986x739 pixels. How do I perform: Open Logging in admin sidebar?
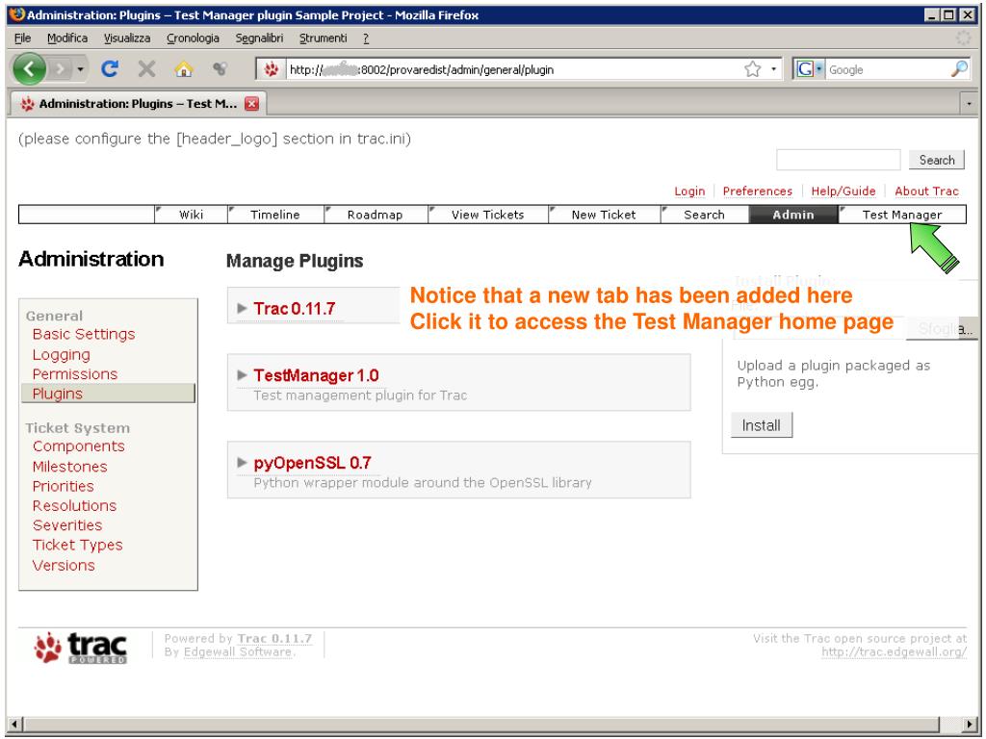tap(61, 354)
